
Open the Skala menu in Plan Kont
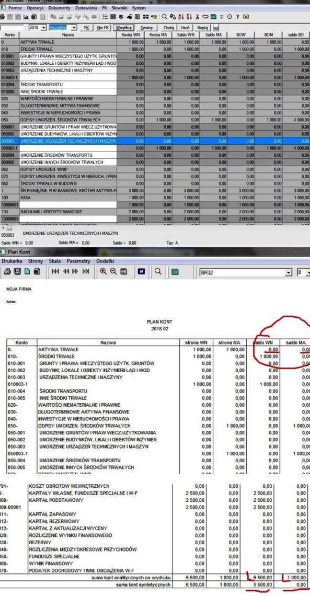[x=55, y=261]
